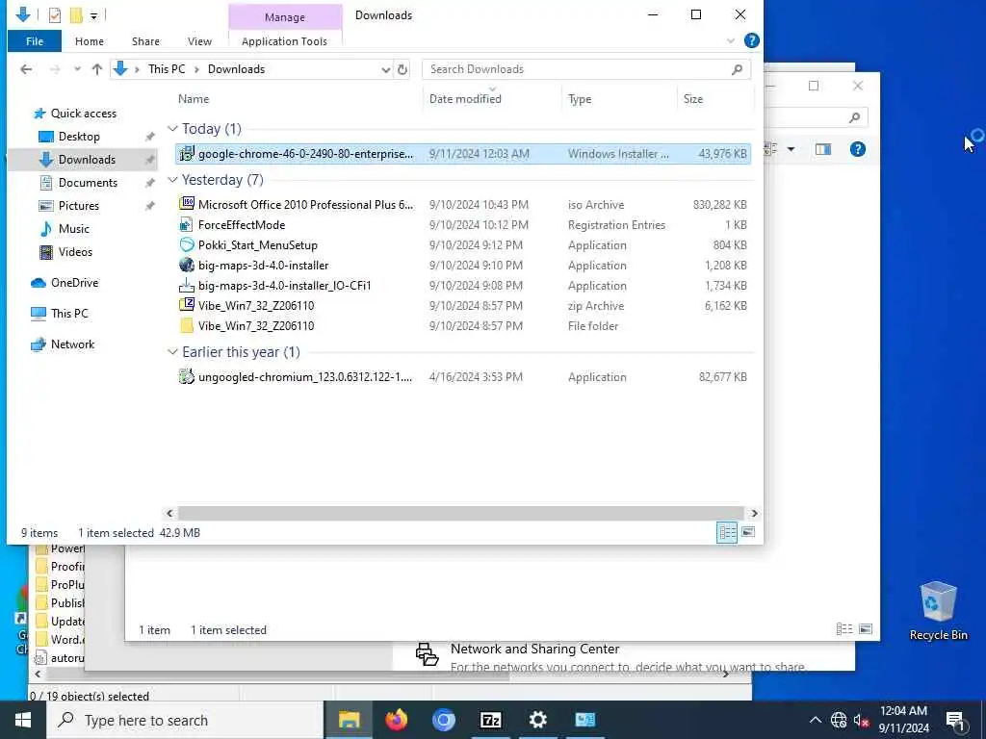Viewport: 986px width, 739px height.
Task: Collapse the Earlier this year group
Action: pyautogui.click(x=172, y=352)
